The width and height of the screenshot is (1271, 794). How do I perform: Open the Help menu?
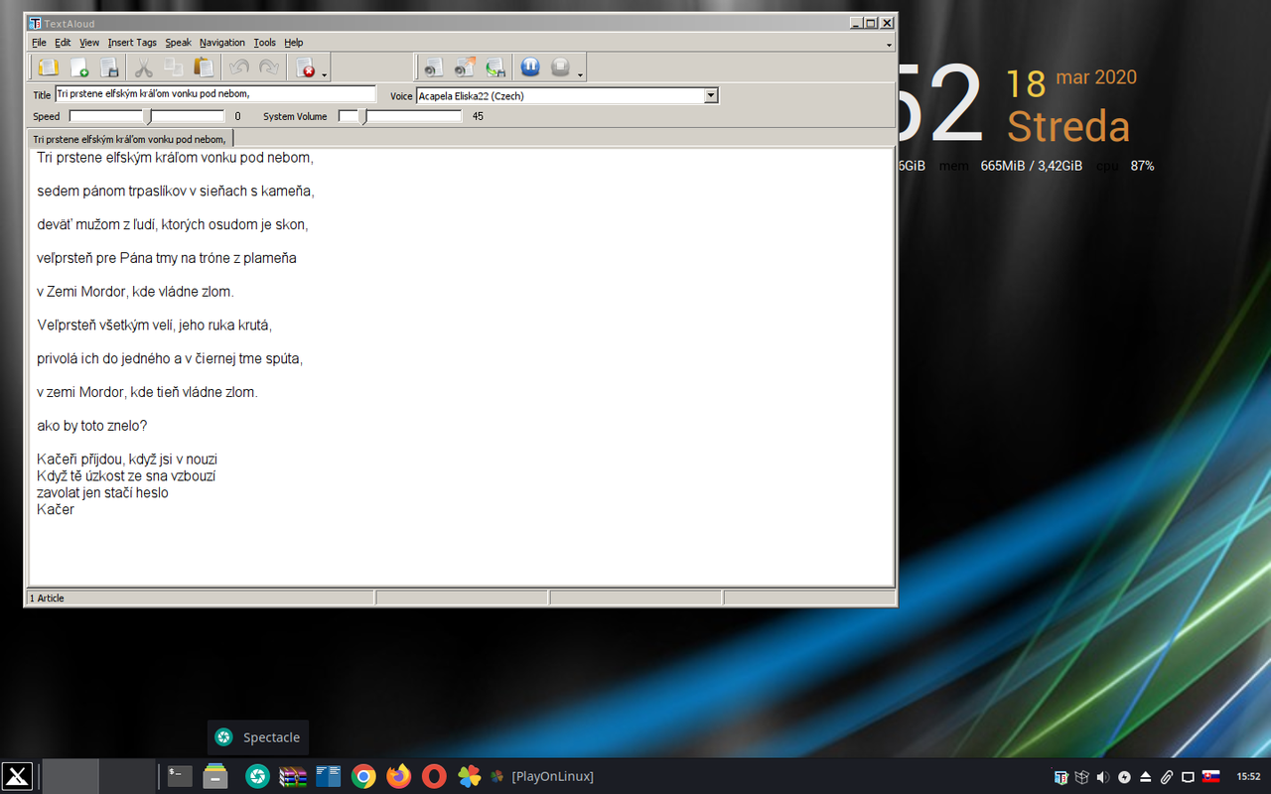point(294,43)
